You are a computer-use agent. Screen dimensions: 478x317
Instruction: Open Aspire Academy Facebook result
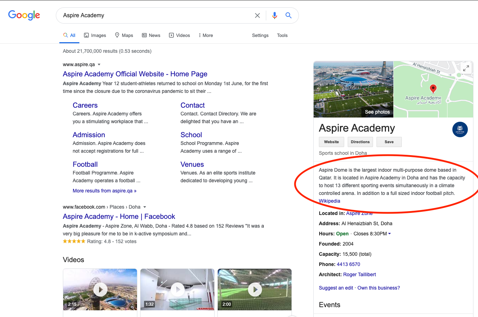click(x=119, y=216)
